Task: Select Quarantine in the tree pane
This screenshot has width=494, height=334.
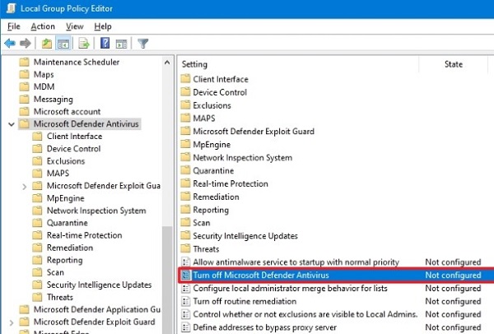Action: point(68,223)
